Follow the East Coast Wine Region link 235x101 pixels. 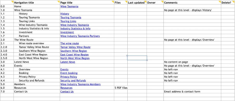coord(75,55)
